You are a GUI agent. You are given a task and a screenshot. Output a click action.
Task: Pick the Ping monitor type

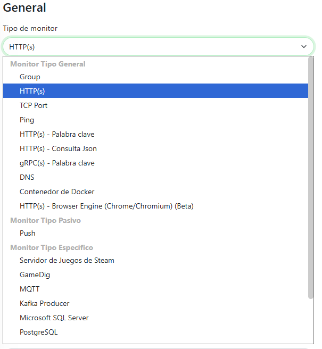coord(27,120)
